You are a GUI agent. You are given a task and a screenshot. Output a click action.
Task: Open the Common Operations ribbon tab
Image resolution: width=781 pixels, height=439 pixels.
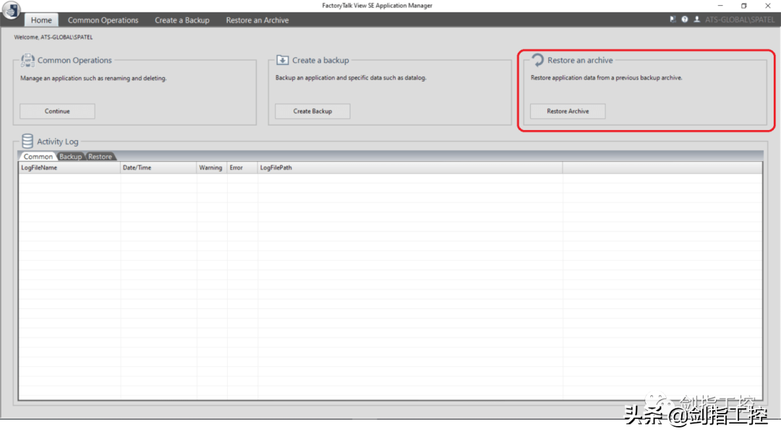point(103,20)
